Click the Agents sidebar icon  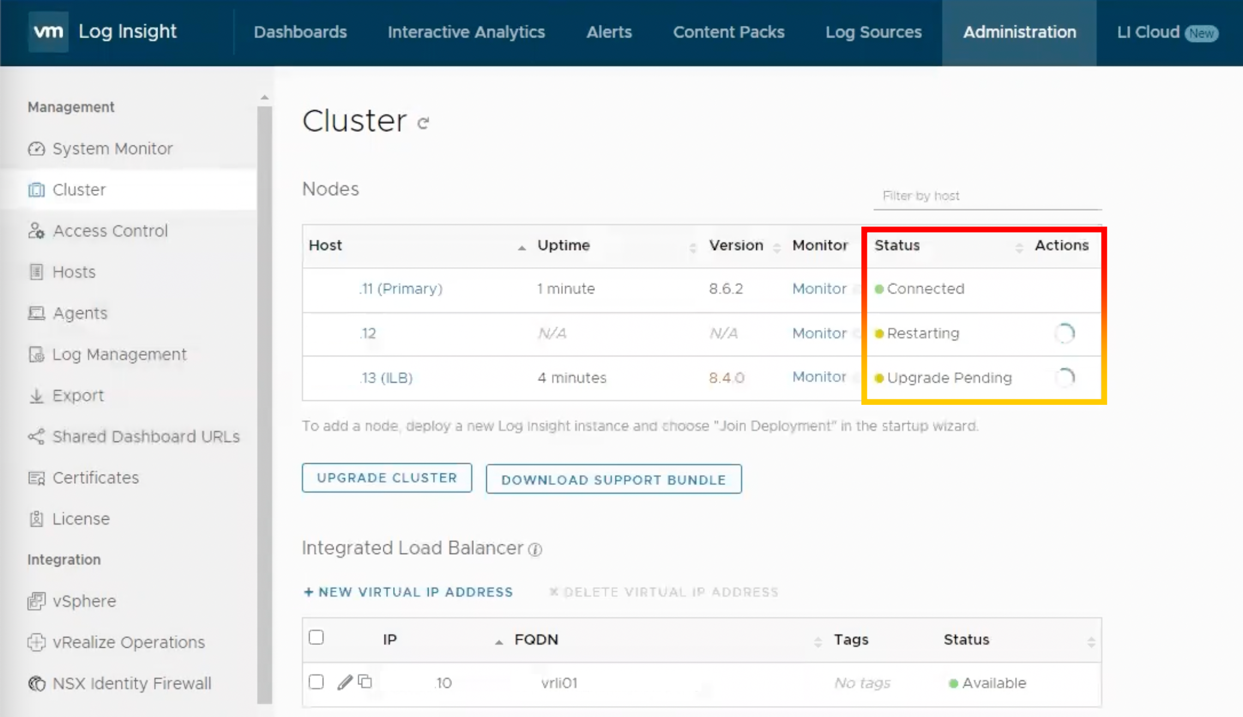[37, 313]
